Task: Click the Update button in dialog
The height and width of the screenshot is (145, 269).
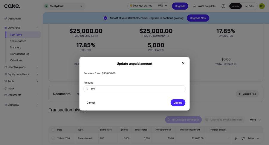Action: click(178, 103)
